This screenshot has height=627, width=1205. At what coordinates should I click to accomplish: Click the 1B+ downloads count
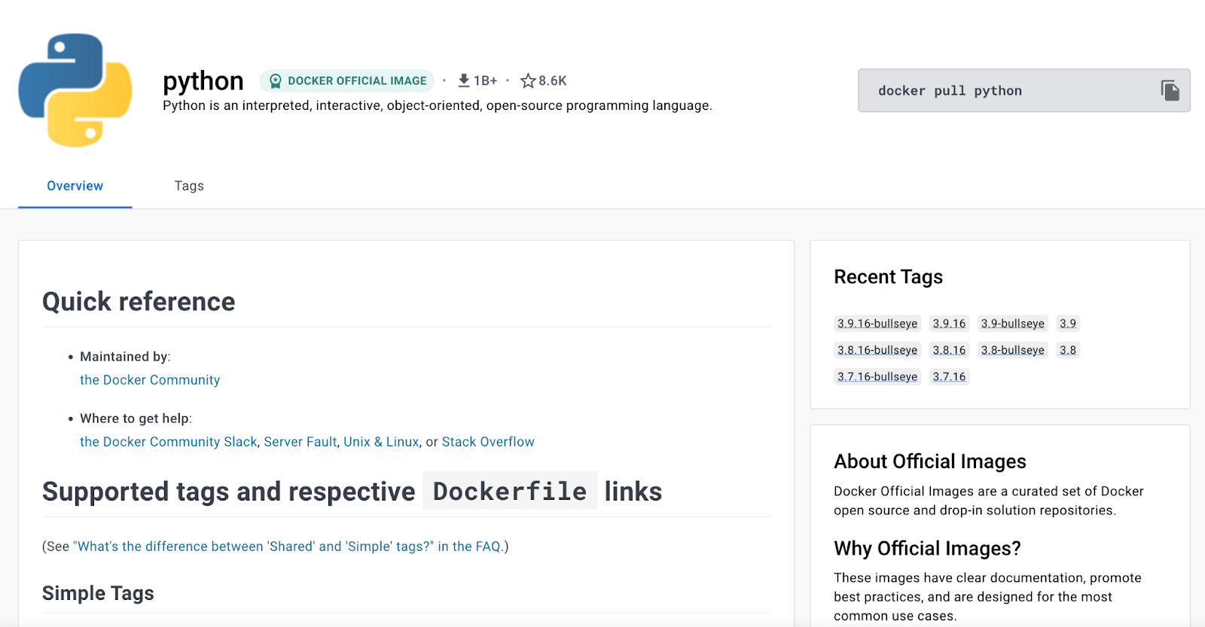(x=486, y=81)
